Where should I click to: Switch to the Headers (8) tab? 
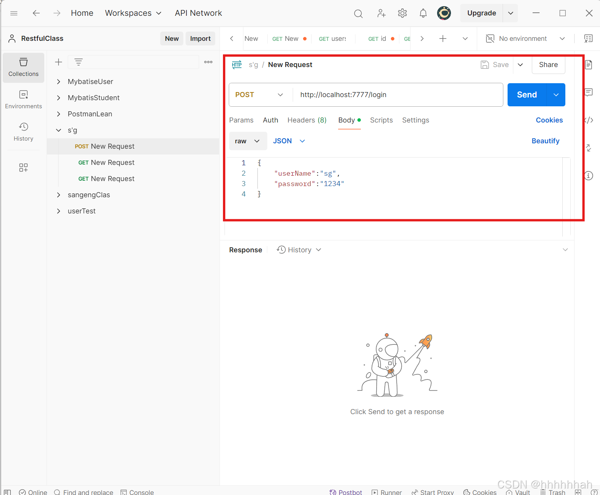(x=307, y=120)
